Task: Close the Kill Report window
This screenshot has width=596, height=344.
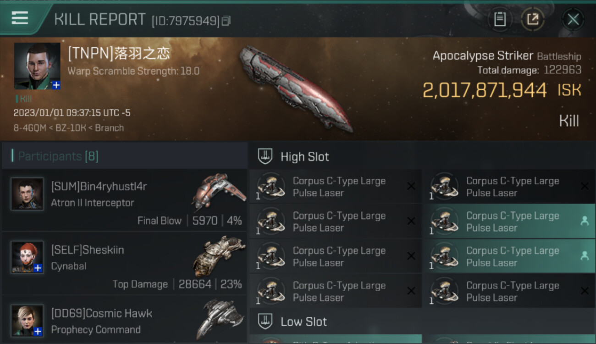Action: pyautogui.click(x=573, y=19)
